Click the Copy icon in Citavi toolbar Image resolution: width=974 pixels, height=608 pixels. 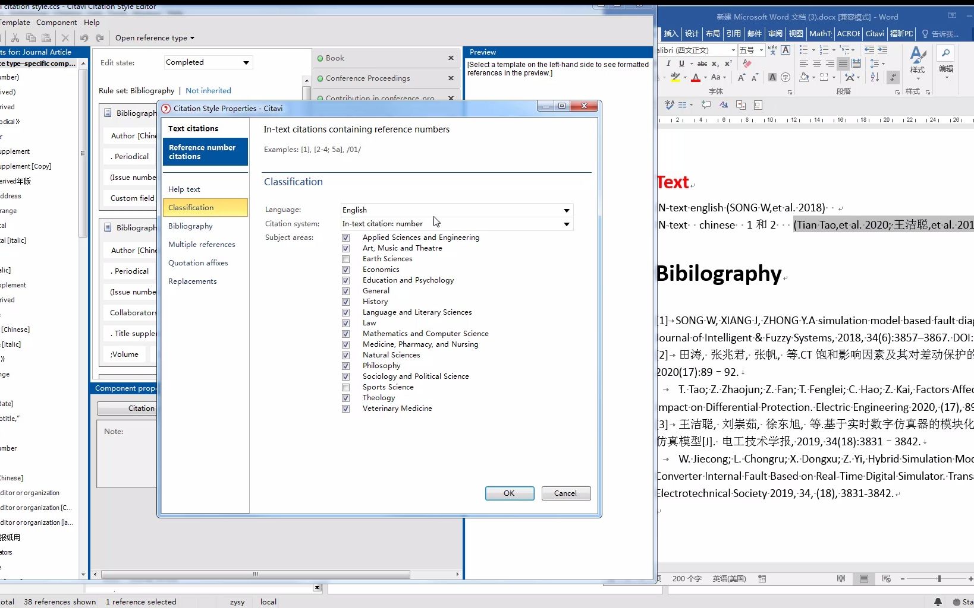pos(31,38)
